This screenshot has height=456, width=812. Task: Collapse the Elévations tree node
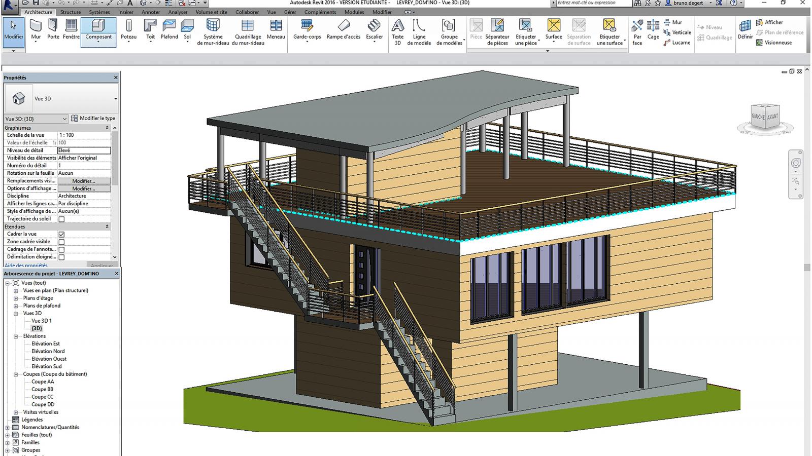pos(16,336)
